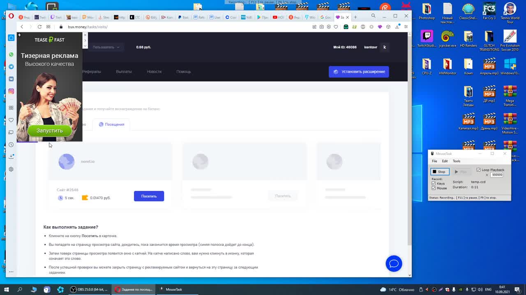Click the loop count 999999 field
Image resolution: width=526 pixels, height=295 pixels.
(497, 175)
